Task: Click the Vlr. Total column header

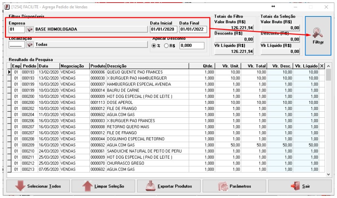Action: [x=254, y=66]
